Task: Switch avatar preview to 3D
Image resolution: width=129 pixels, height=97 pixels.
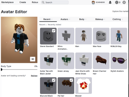Action: pyautogui.click(x=33, y=59)
